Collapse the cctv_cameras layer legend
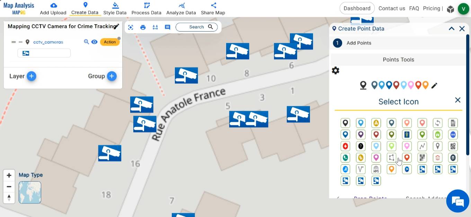This screenshot has width=471, height=217. [20, 42]
